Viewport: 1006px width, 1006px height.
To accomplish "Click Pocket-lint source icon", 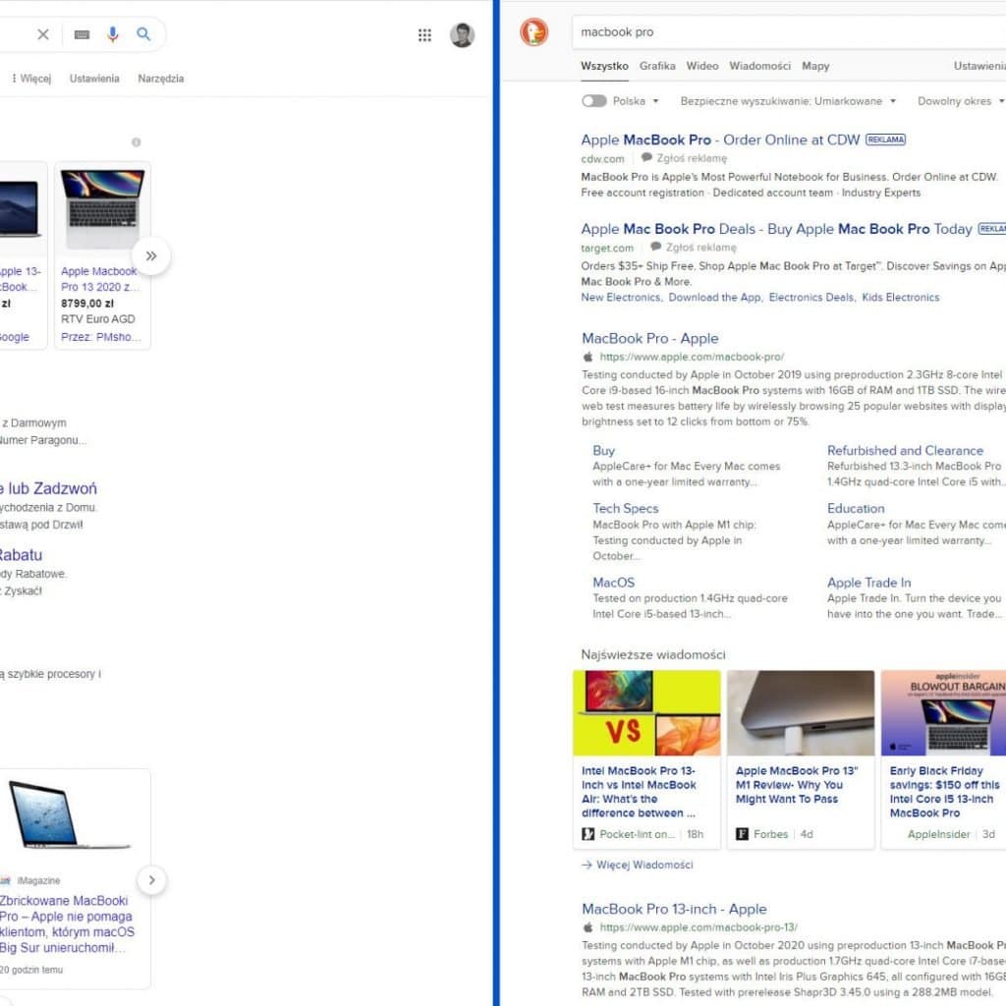I will coord(587,834).
